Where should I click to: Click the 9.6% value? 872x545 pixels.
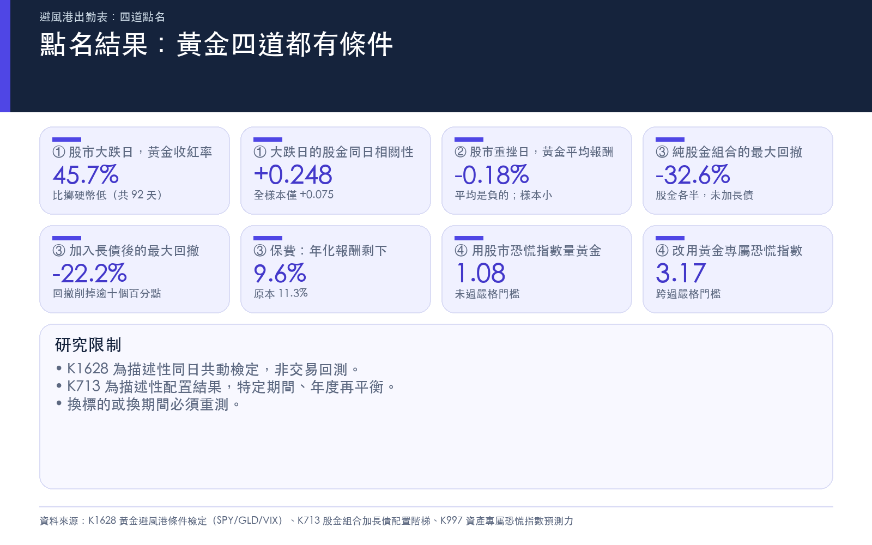(x=280, y=274)
